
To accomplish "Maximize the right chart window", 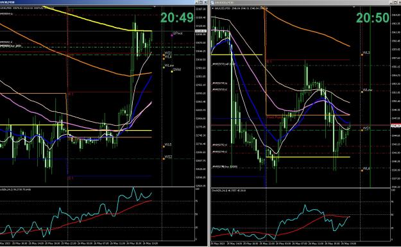I will point(396,3).
